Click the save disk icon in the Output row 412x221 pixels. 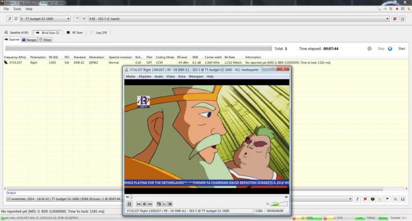click(402, 199)
